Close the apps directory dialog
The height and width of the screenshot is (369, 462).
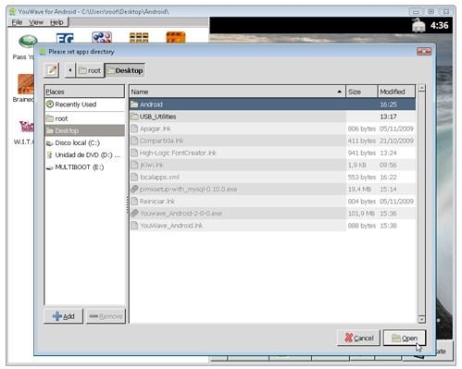[x=424, y=52]
